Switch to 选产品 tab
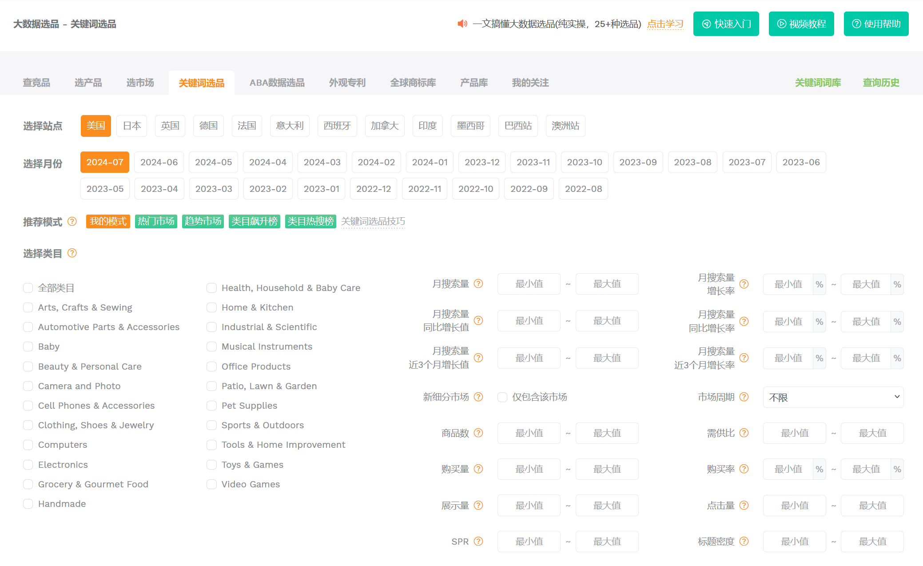Viewport: 923px width, 566px height. pyautogui.click(x=88, y=83)
